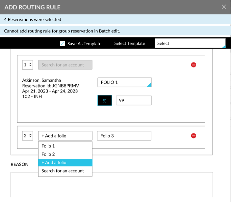
Task: Click the dates Apr 21, 2023 - Apr 24, 2023
Action: 50,91
